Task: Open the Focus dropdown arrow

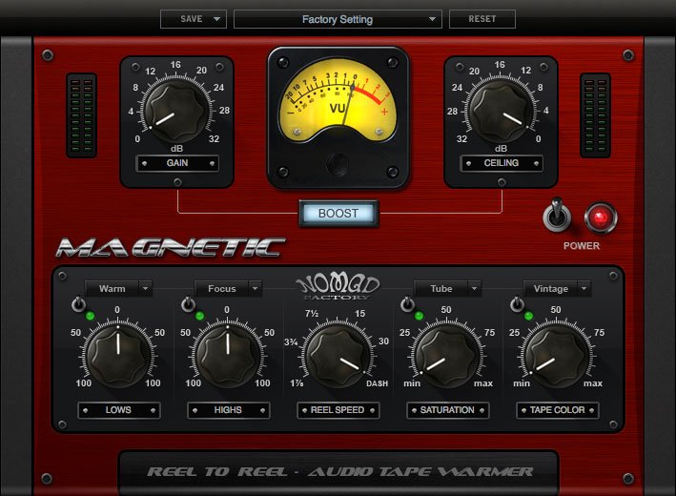Action: (x=256, y=288)
